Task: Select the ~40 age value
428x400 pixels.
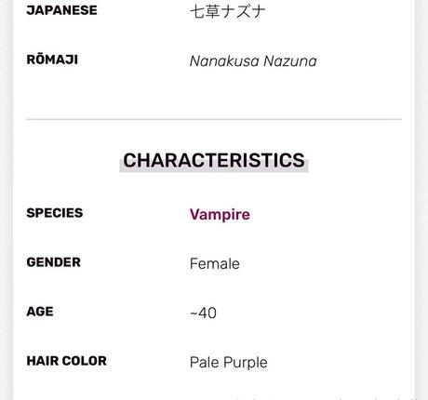Action: click(x=203, y=313)
